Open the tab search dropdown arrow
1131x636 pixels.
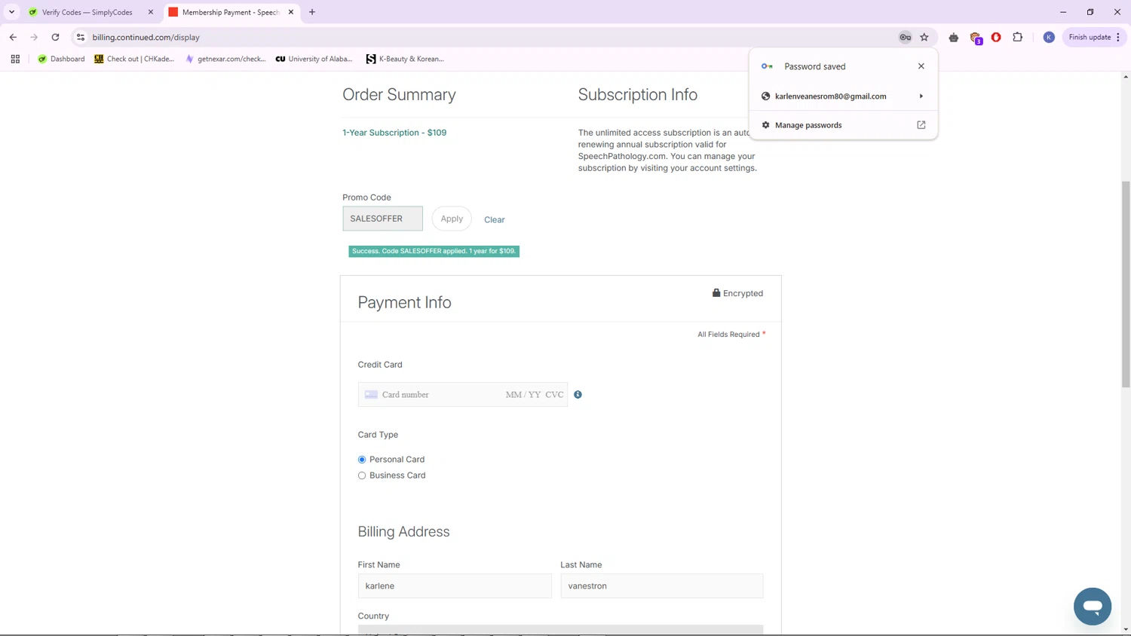coord(11,12)
